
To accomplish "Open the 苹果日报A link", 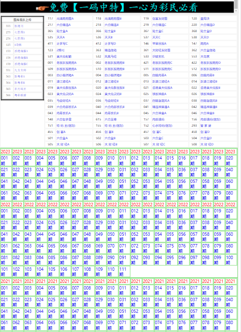I will [159, 44].
